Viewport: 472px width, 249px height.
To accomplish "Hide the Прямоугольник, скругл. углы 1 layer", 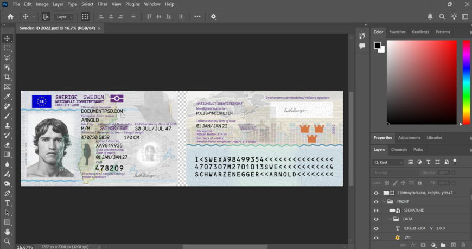I will 376,193.
